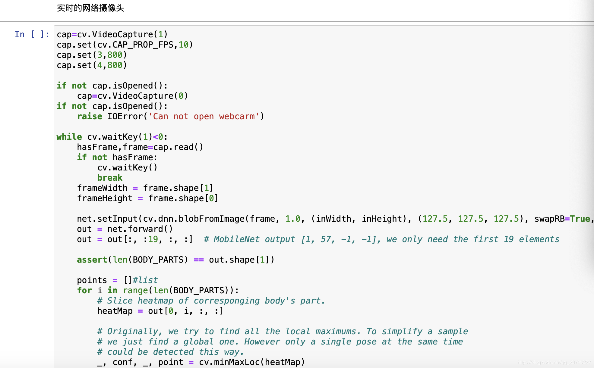Click the '# we just find a global one' comment
The height and width of the screenshot is (368, 594).
click(x=280, y=341)
